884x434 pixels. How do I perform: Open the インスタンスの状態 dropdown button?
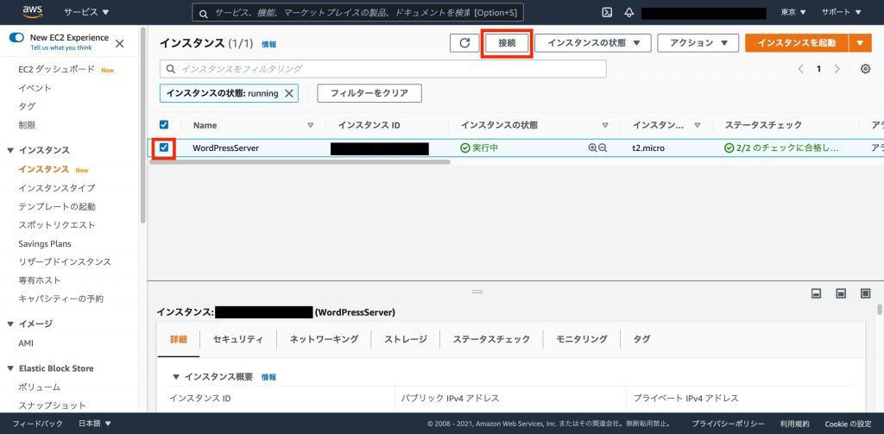coord(592,43)
